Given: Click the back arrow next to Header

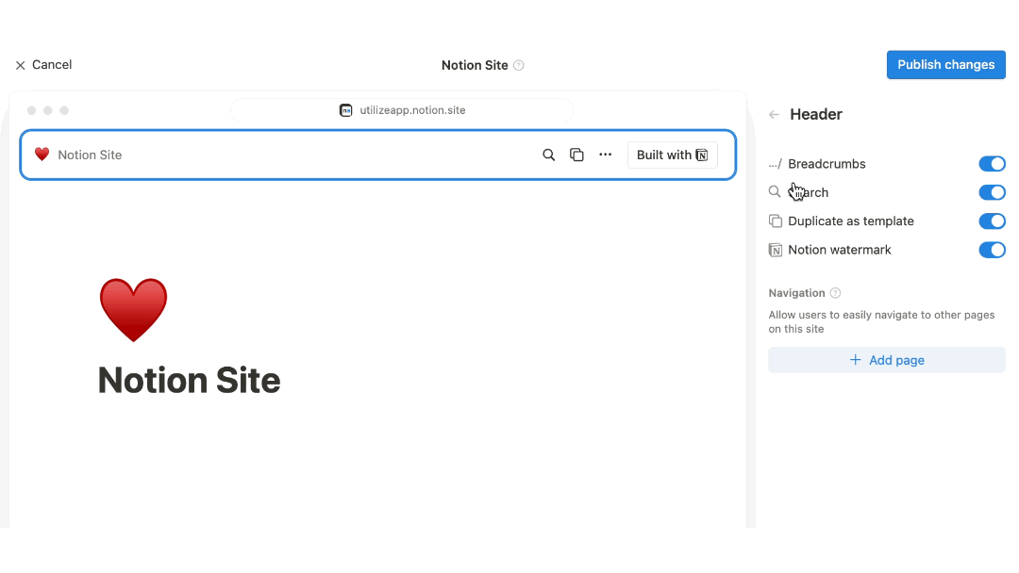Looking at the screenshot, I should tap(774, 115).
